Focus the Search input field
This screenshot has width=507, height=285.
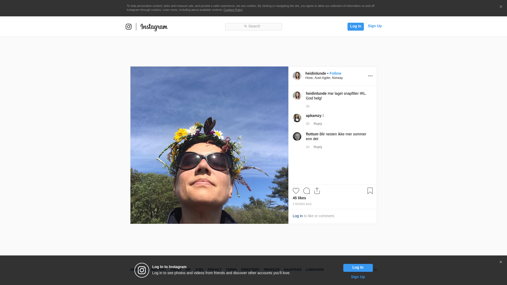click(253, 26)
